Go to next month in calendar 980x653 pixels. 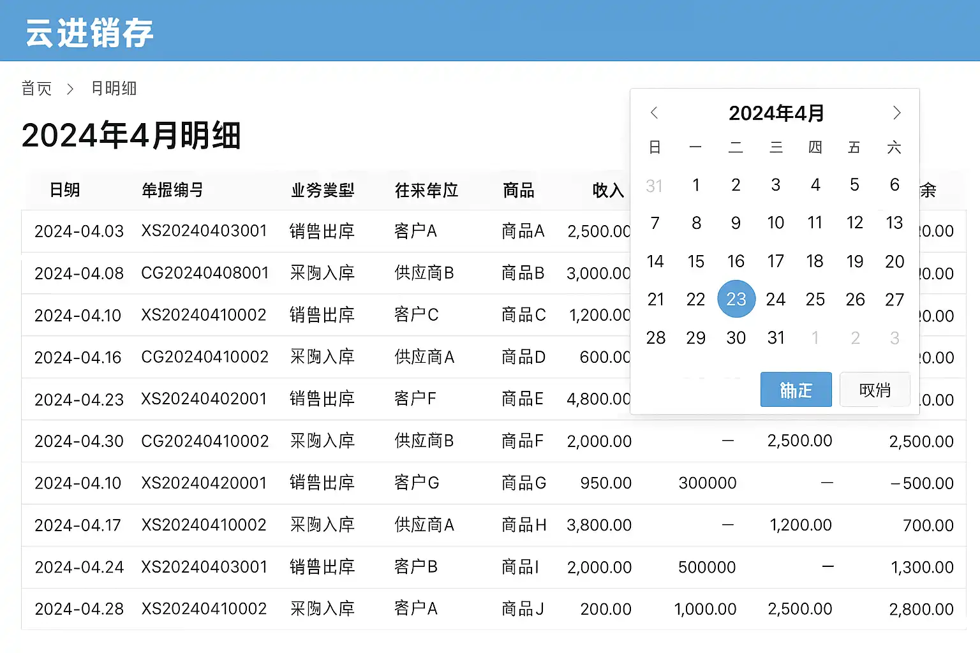896,113
